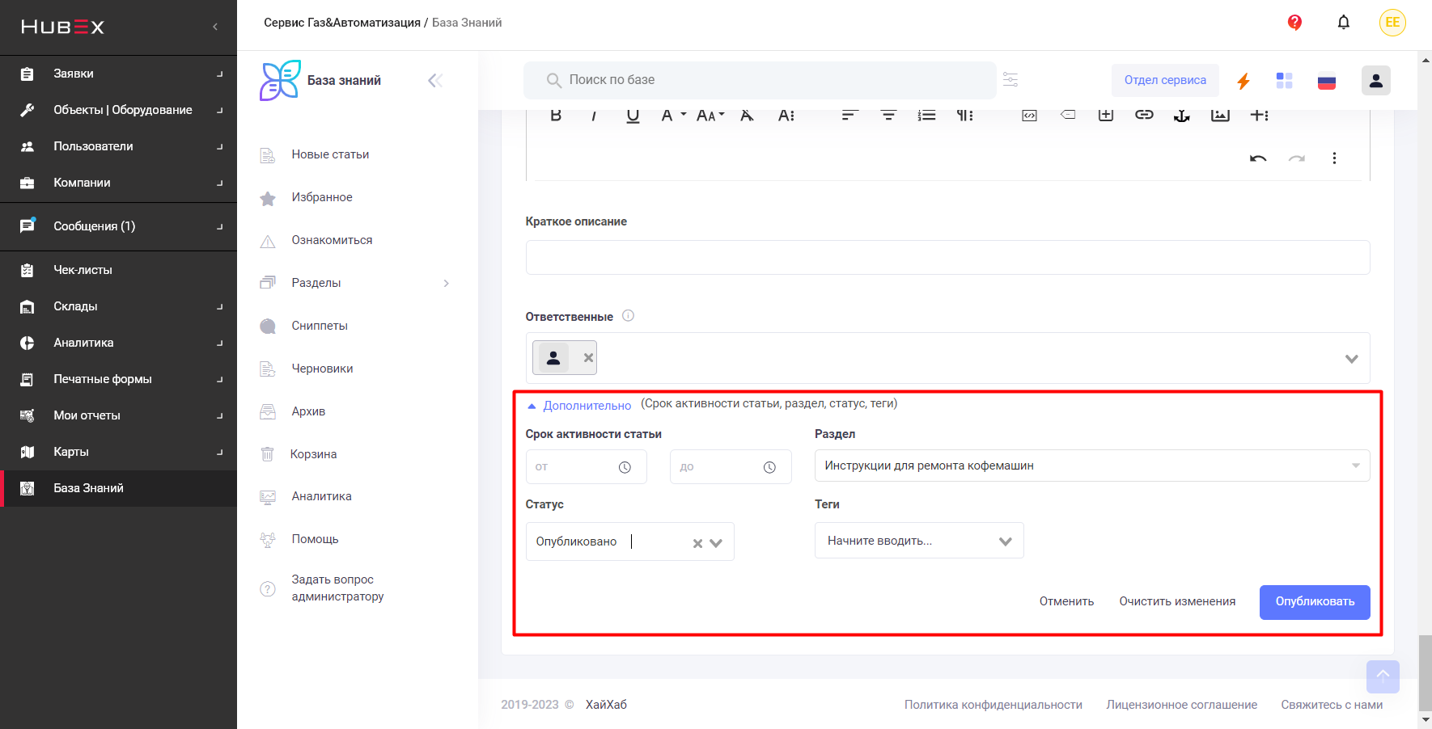Open the end time clock picker
The width and height of the screenshot is (1432, 729).
point(769,467)
